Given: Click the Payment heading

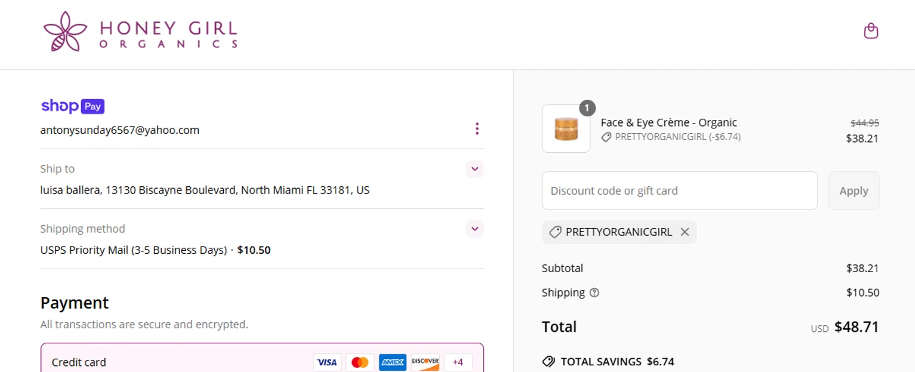Looking at the screenshot, I should click(74, 303).
